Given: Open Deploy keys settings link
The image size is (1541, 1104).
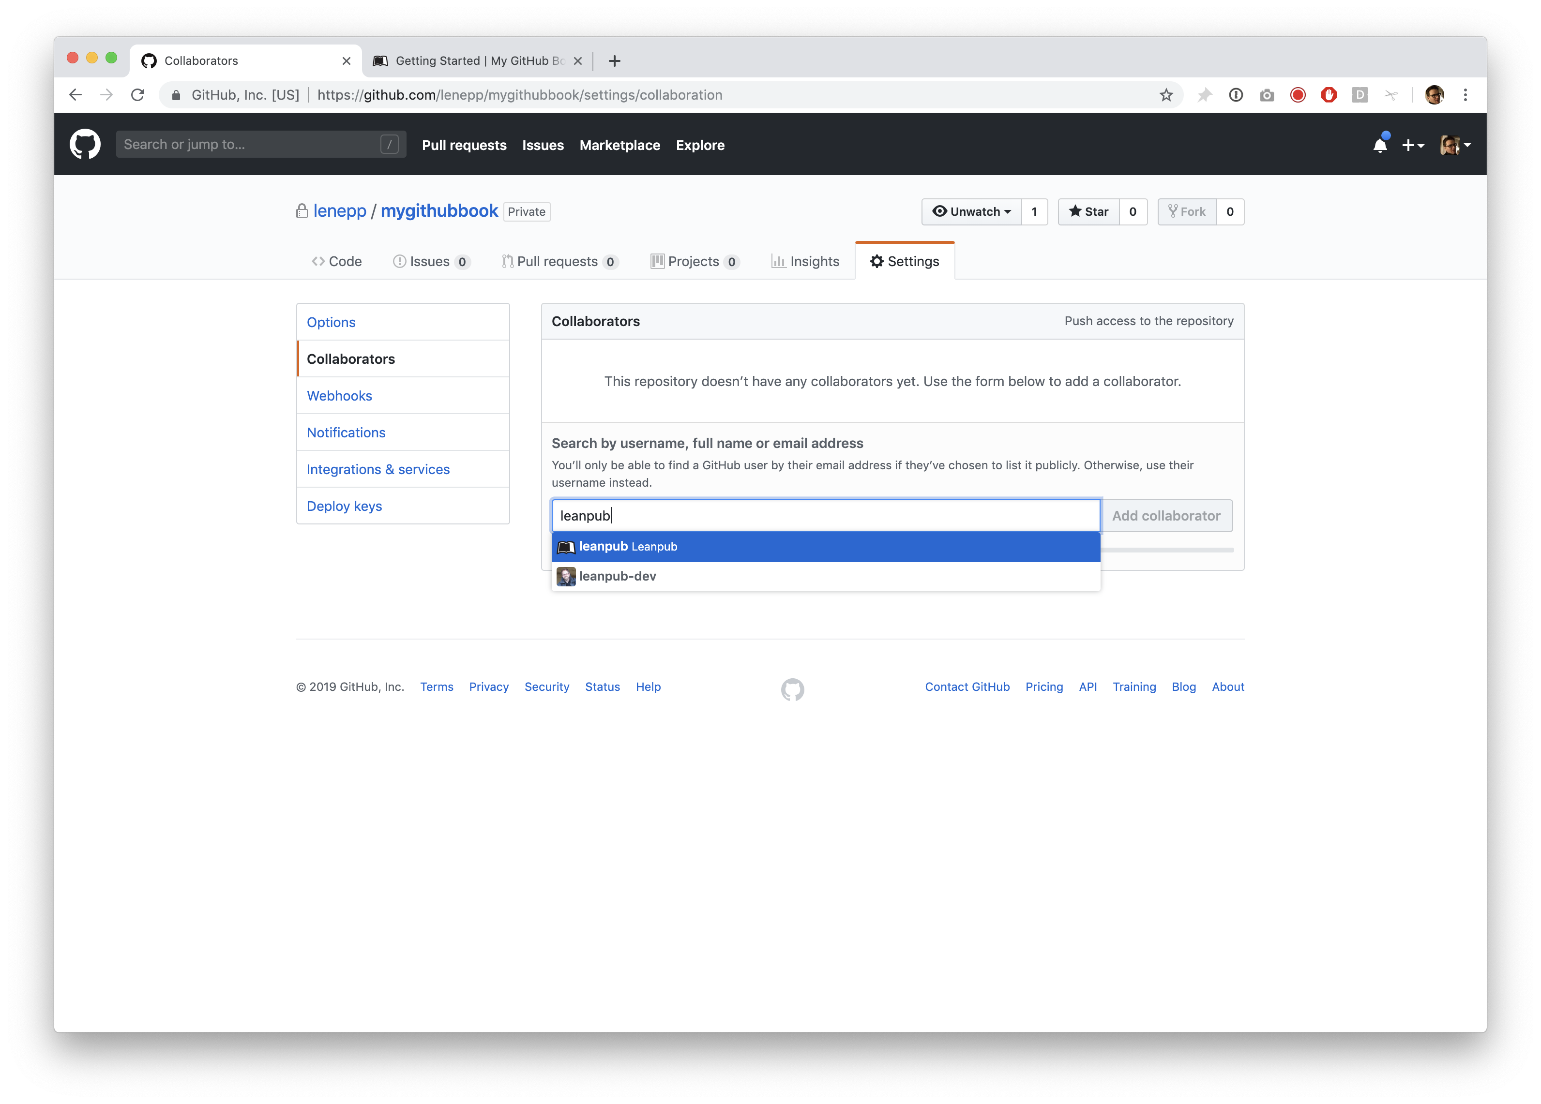Looking at the screenshot, I should (344, 506).
